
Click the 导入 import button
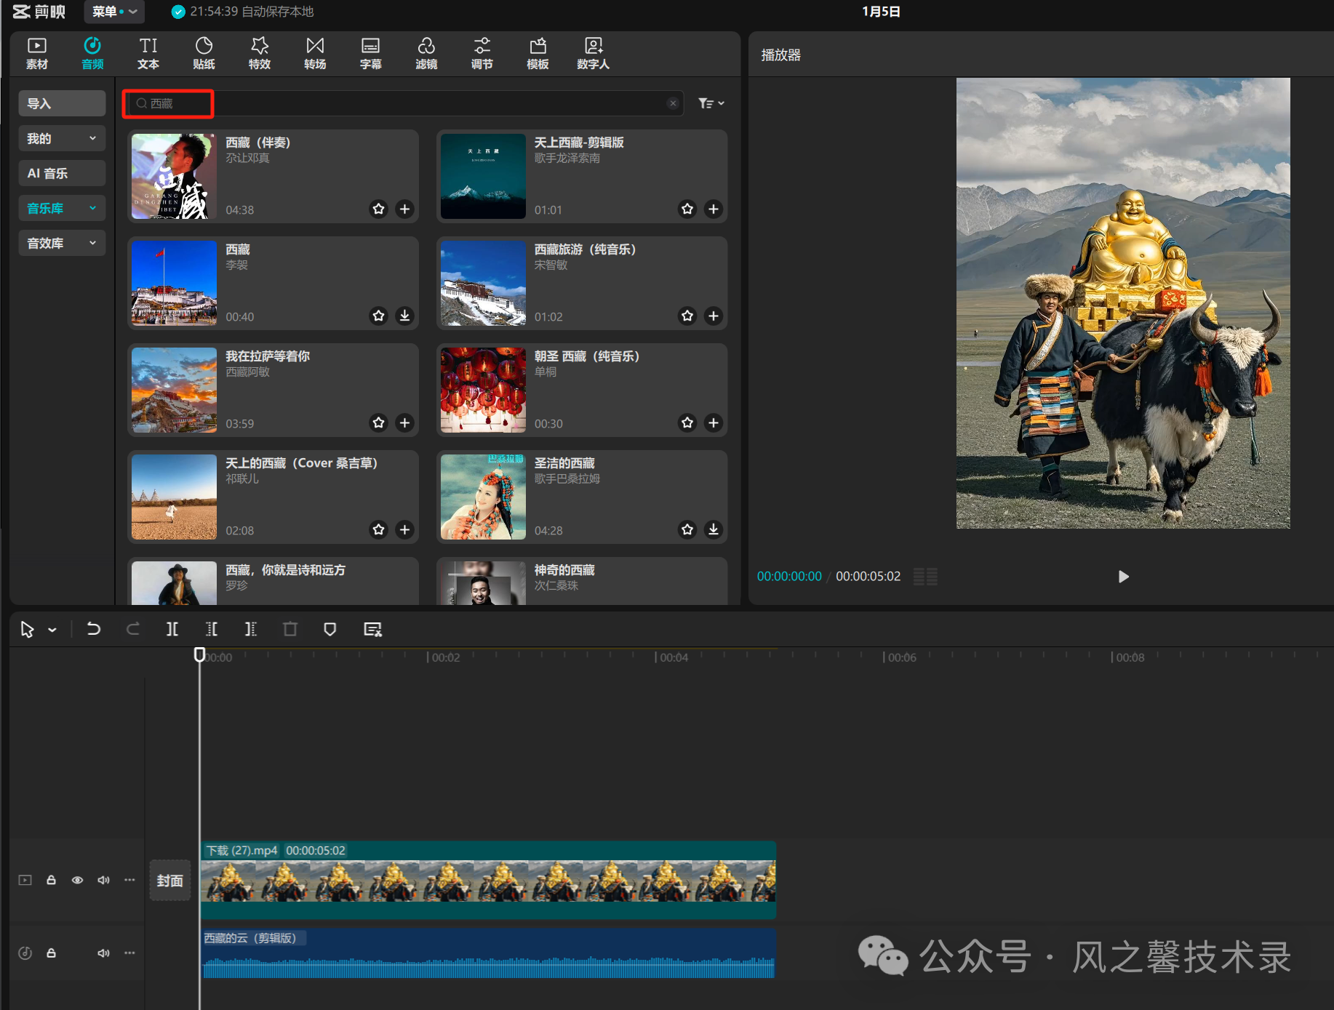point(61,103)
